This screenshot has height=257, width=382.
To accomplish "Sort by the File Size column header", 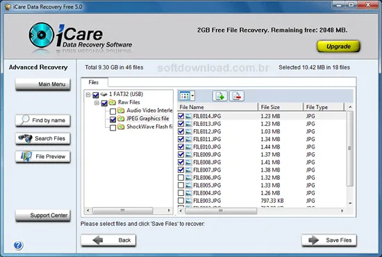I will 281,107.
